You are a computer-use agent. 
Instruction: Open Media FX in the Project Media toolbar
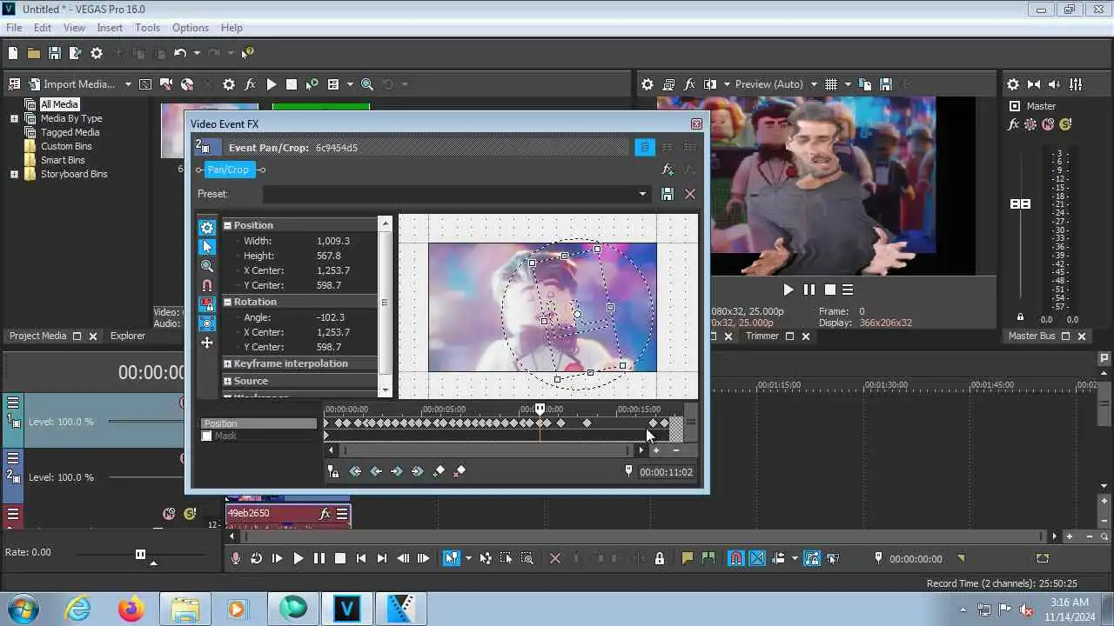point(250,84)
